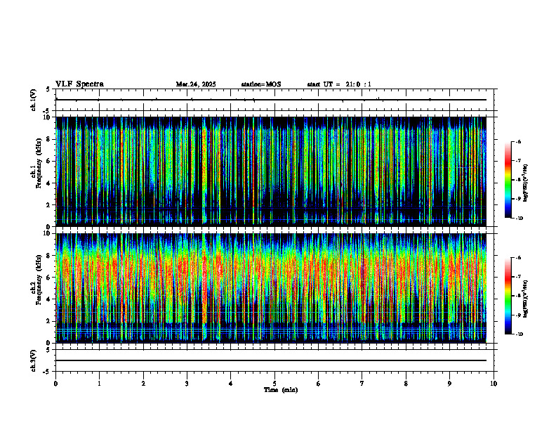Viewport: 556px width, 430px height.
Task: Click time axis tick label "6"
Action: [x=319, y=384]
